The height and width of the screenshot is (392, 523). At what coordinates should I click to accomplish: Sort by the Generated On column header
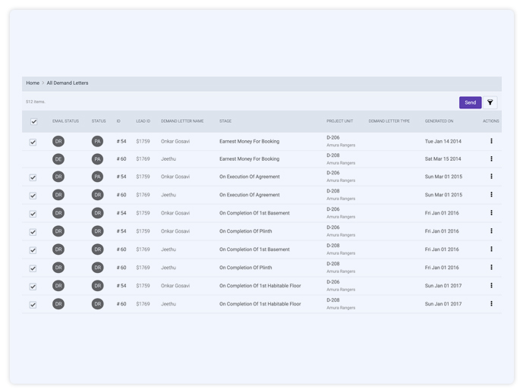tap(439, 121)
